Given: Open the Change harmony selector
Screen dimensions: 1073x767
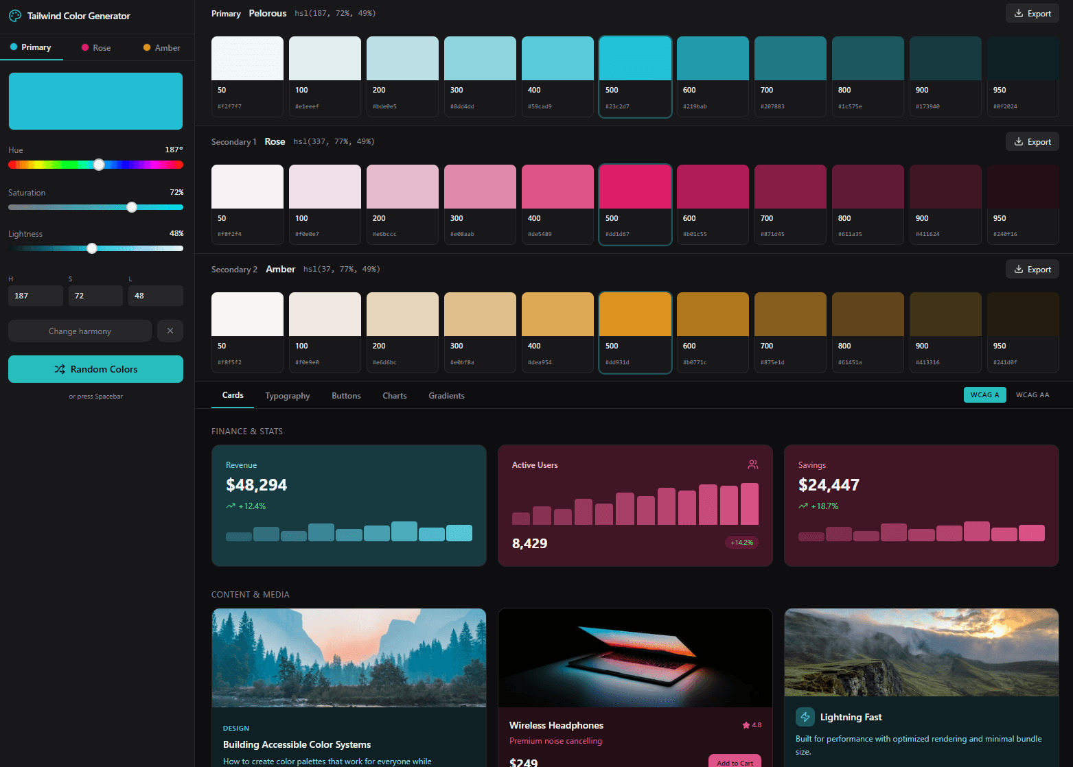Looking at the screenshot, I should (80, 331).
